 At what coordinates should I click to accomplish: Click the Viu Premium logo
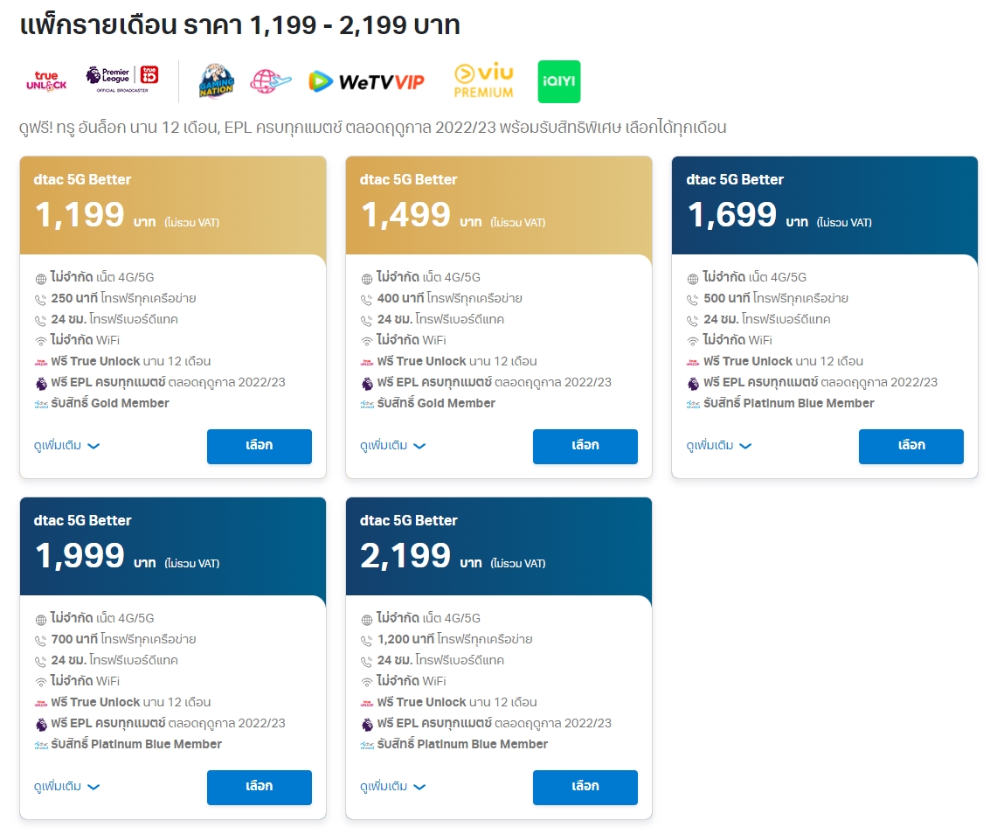[x=484, y=80]
